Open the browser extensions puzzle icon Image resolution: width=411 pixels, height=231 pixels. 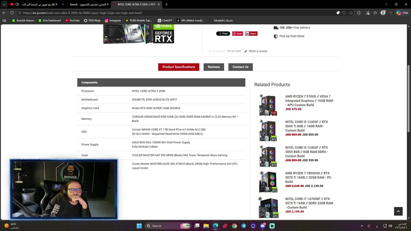pos(359,13)
